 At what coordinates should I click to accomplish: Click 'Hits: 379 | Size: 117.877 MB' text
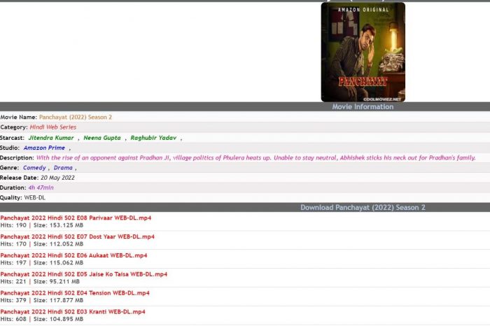click(42, 300)
